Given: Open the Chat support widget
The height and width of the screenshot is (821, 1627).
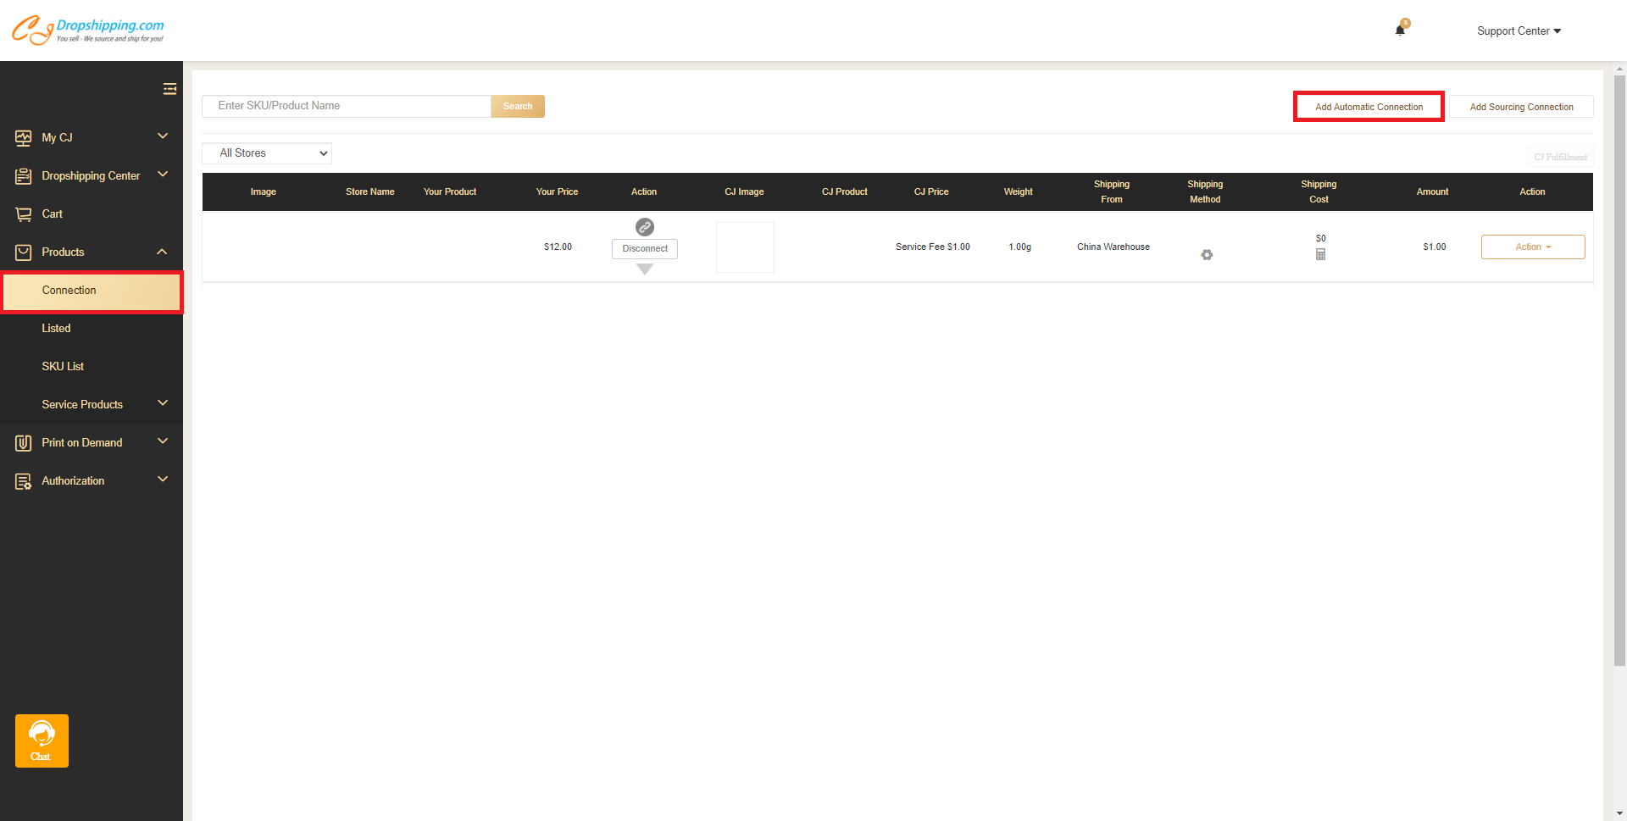Looking at the screenshot, I should tap(42, 741).
